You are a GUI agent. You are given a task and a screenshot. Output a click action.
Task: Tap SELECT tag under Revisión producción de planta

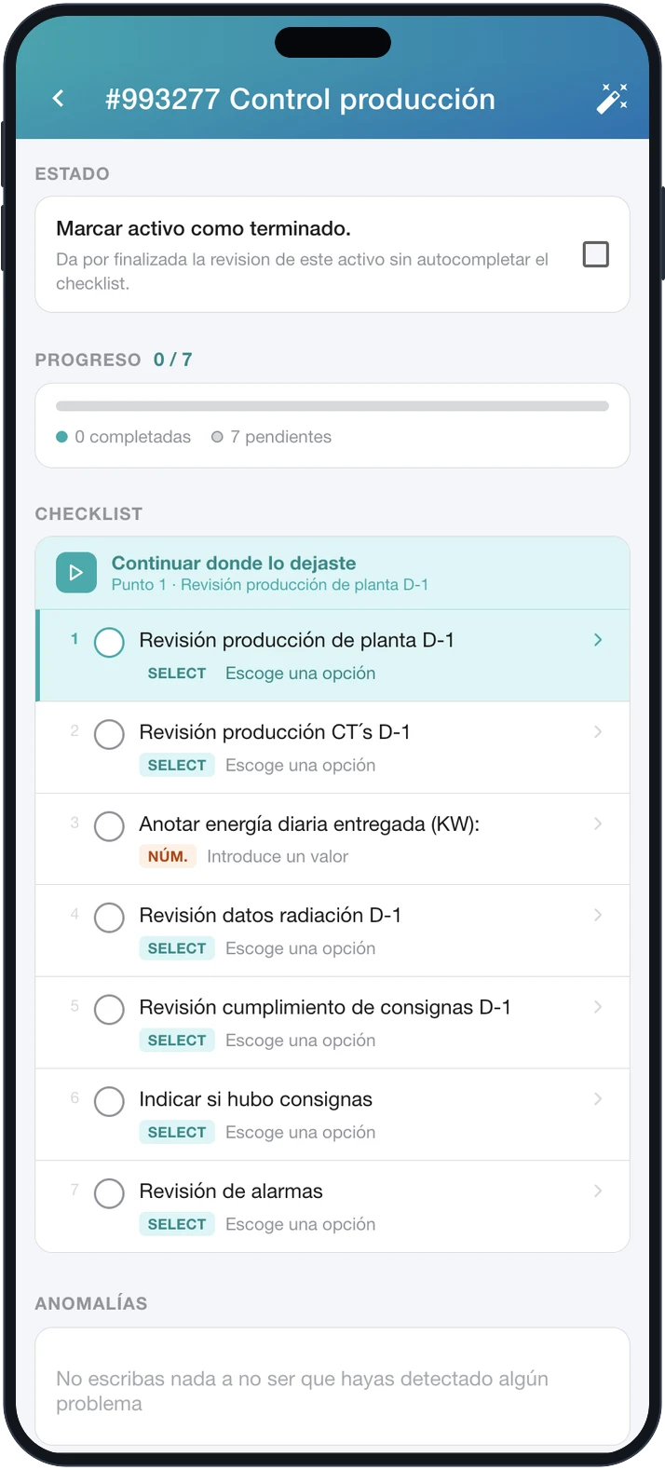pyautogui.click(x=177, y=674)
